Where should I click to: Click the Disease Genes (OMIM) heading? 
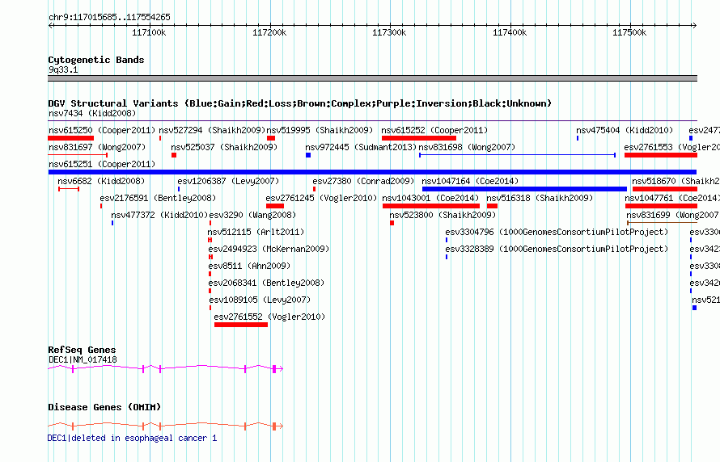[x=104, y=407]
